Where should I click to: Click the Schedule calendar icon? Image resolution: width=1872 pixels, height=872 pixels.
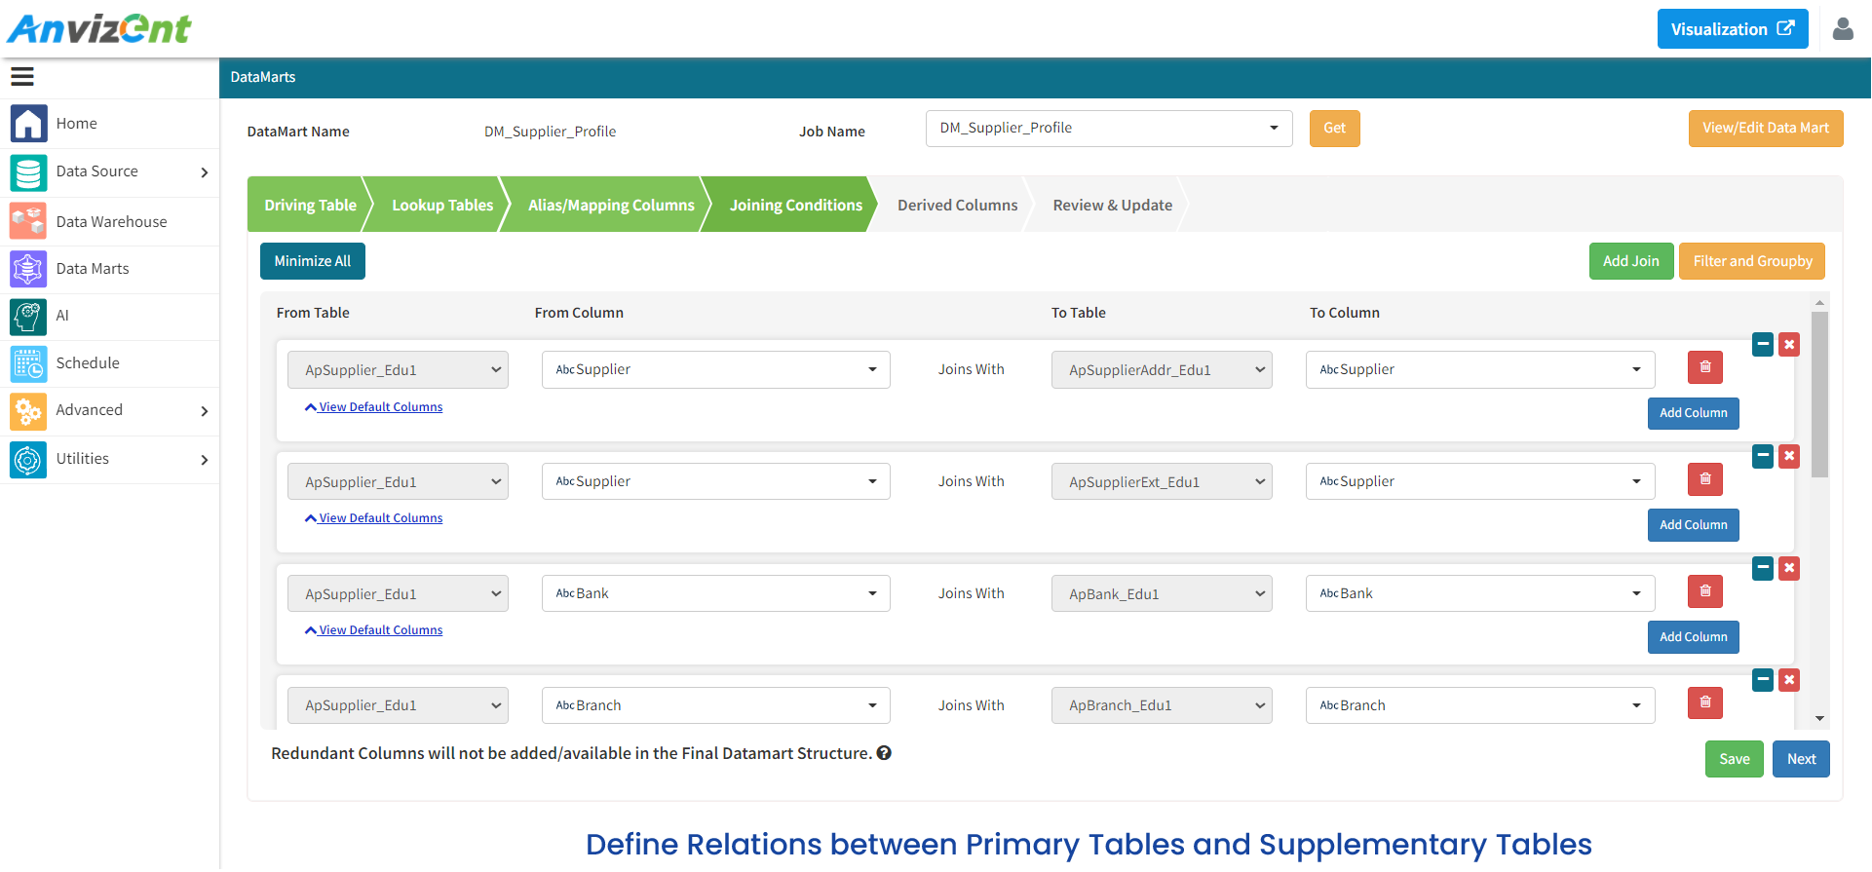[28, 363]
